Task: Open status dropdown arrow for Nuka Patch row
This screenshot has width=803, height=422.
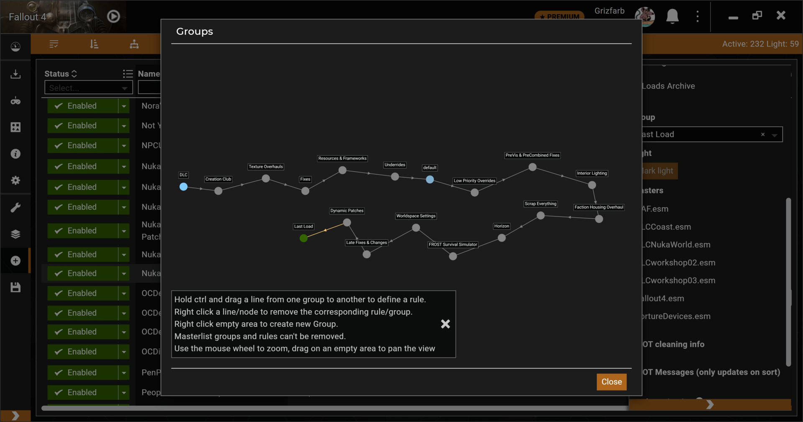Action: point(124,231)
